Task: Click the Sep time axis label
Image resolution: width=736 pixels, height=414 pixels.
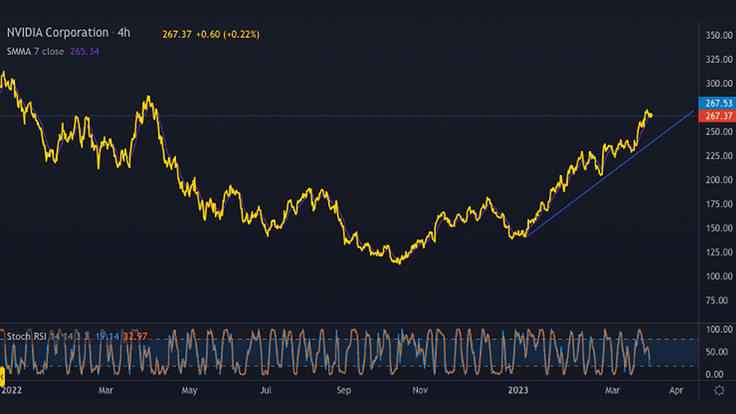Action: click(x=344, y=390)
